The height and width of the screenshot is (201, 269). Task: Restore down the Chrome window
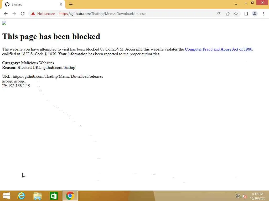(x=252, y=3)
